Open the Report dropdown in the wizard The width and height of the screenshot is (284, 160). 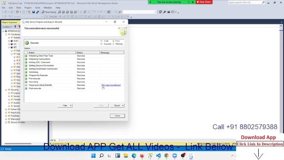coord(117,106)
